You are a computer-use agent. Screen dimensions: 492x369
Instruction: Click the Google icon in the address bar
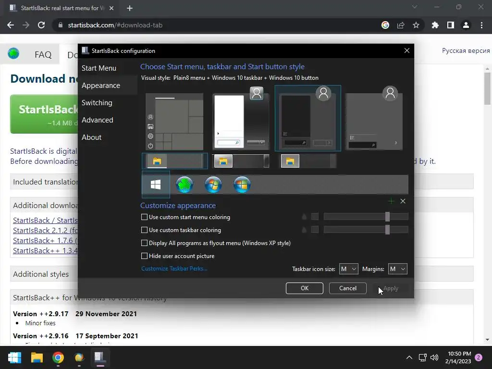point(385,25)
